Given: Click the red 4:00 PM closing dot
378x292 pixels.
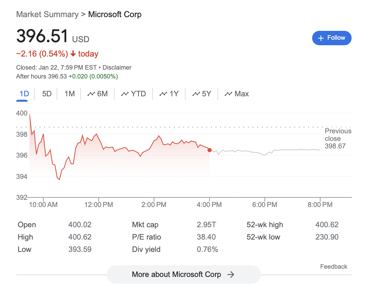Looking at the screenshot, I should point(210,150).
